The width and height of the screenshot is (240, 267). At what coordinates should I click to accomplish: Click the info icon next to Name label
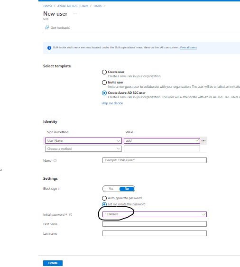click(x=55, y=161)
